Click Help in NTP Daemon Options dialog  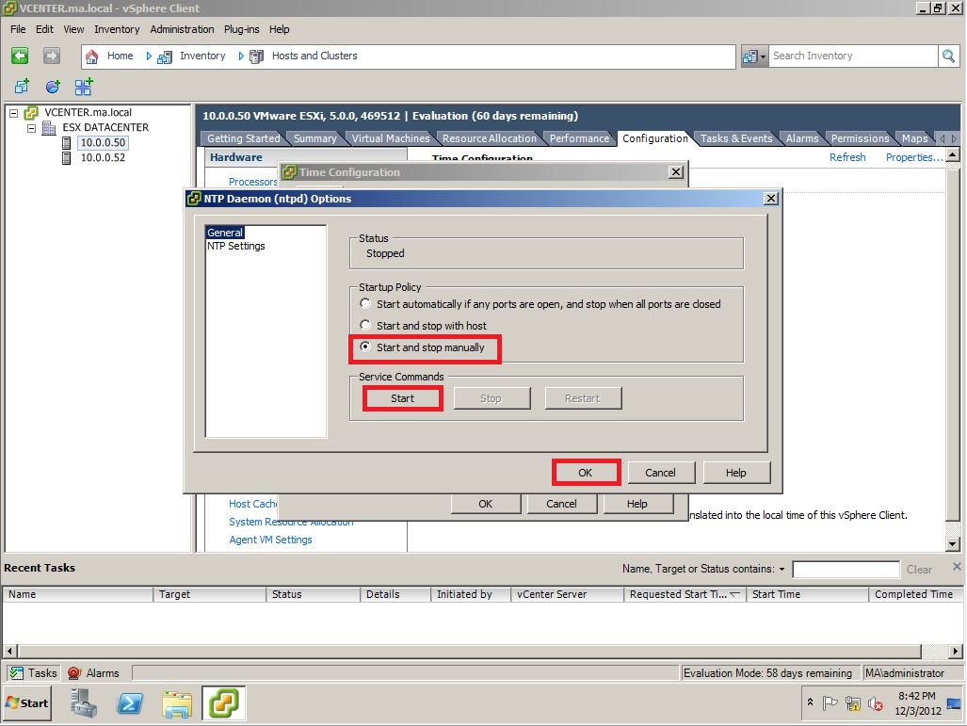735,473
